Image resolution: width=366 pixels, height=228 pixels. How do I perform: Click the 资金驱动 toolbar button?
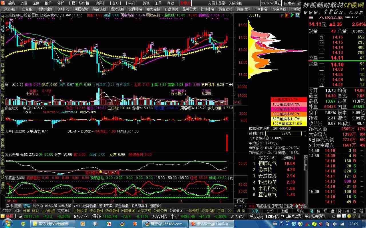225,9
